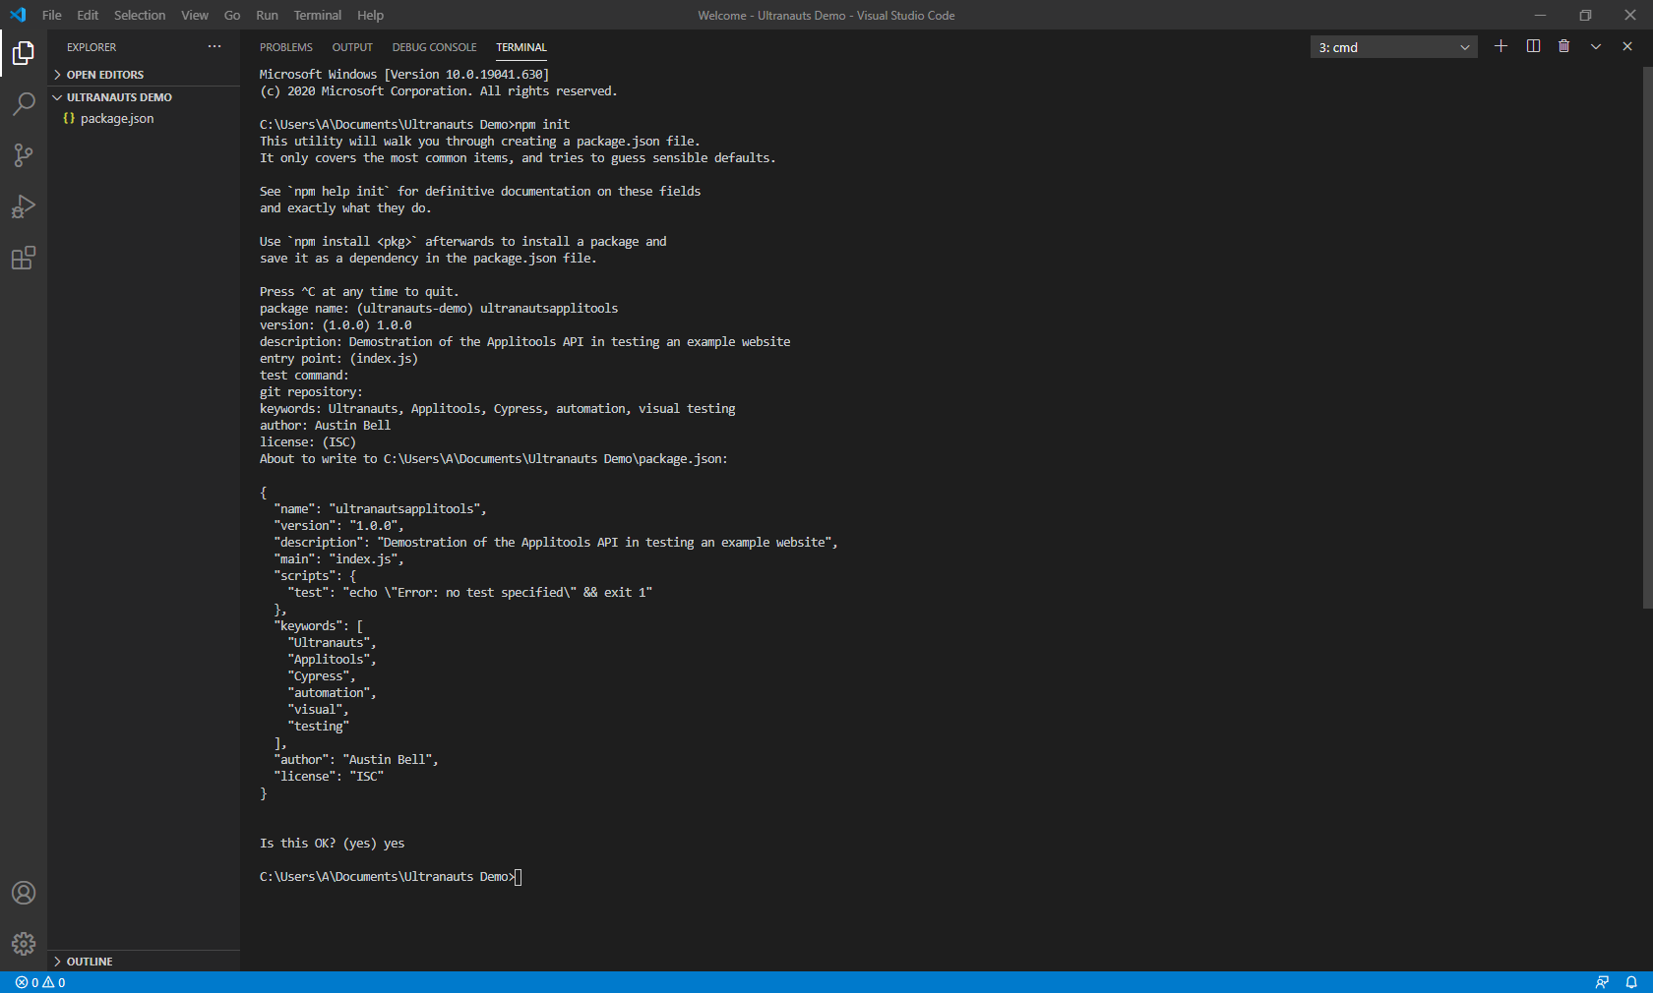Open the Help menu
This screenshot has width=1653, height=993.
pos(371,15)
